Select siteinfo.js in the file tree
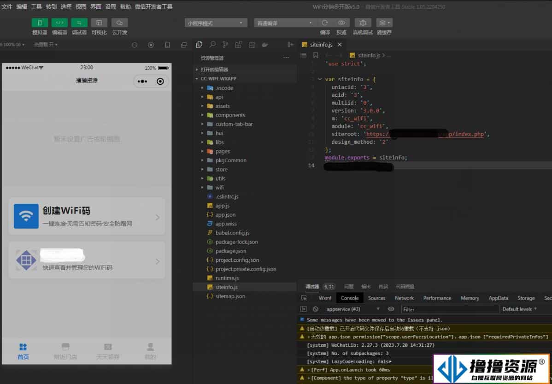Viewport: 552px width, 384px height. [245, 287]
